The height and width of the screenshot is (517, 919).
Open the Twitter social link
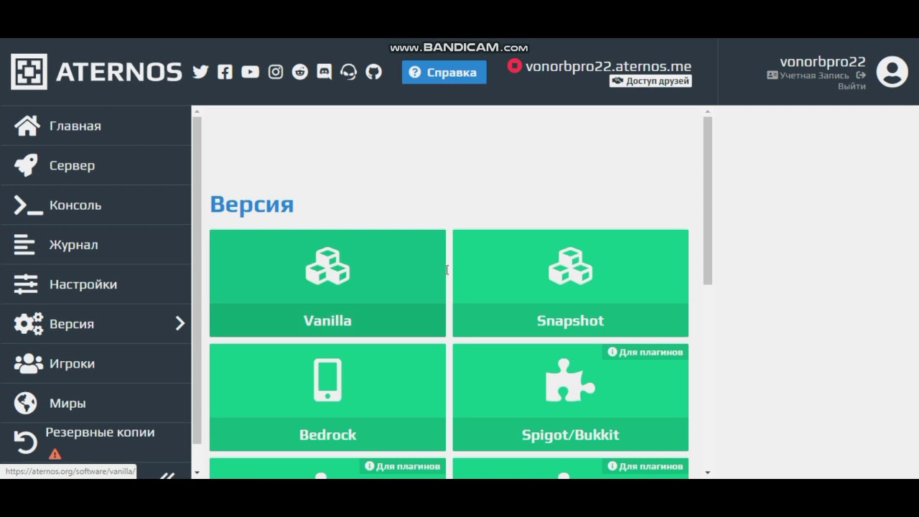(x=200, y=72)
